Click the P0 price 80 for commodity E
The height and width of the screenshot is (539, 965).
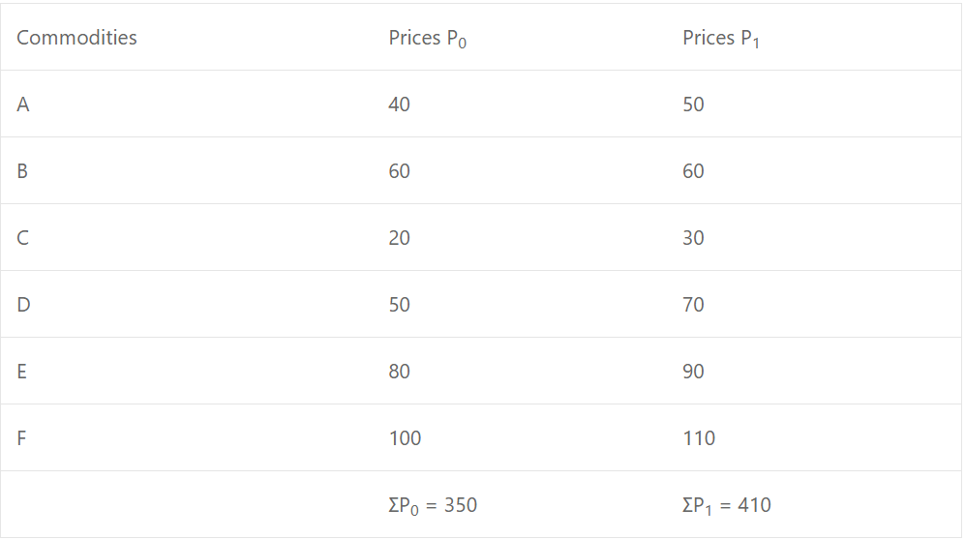point(399,372)
